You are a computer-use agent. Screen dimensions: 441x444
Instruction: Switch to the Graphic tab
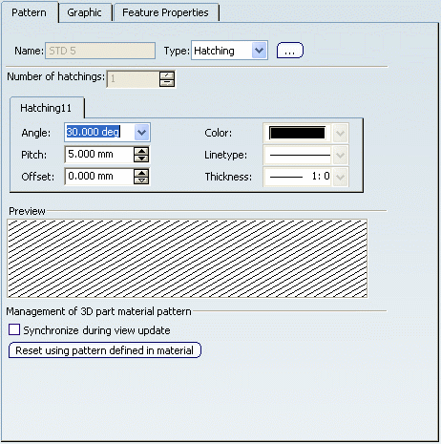pos(84,12)
